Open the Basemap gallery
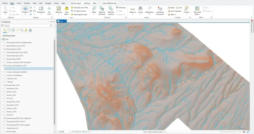Image resolution: width=254 pixels, height=134 pixels. pos(59,11)
